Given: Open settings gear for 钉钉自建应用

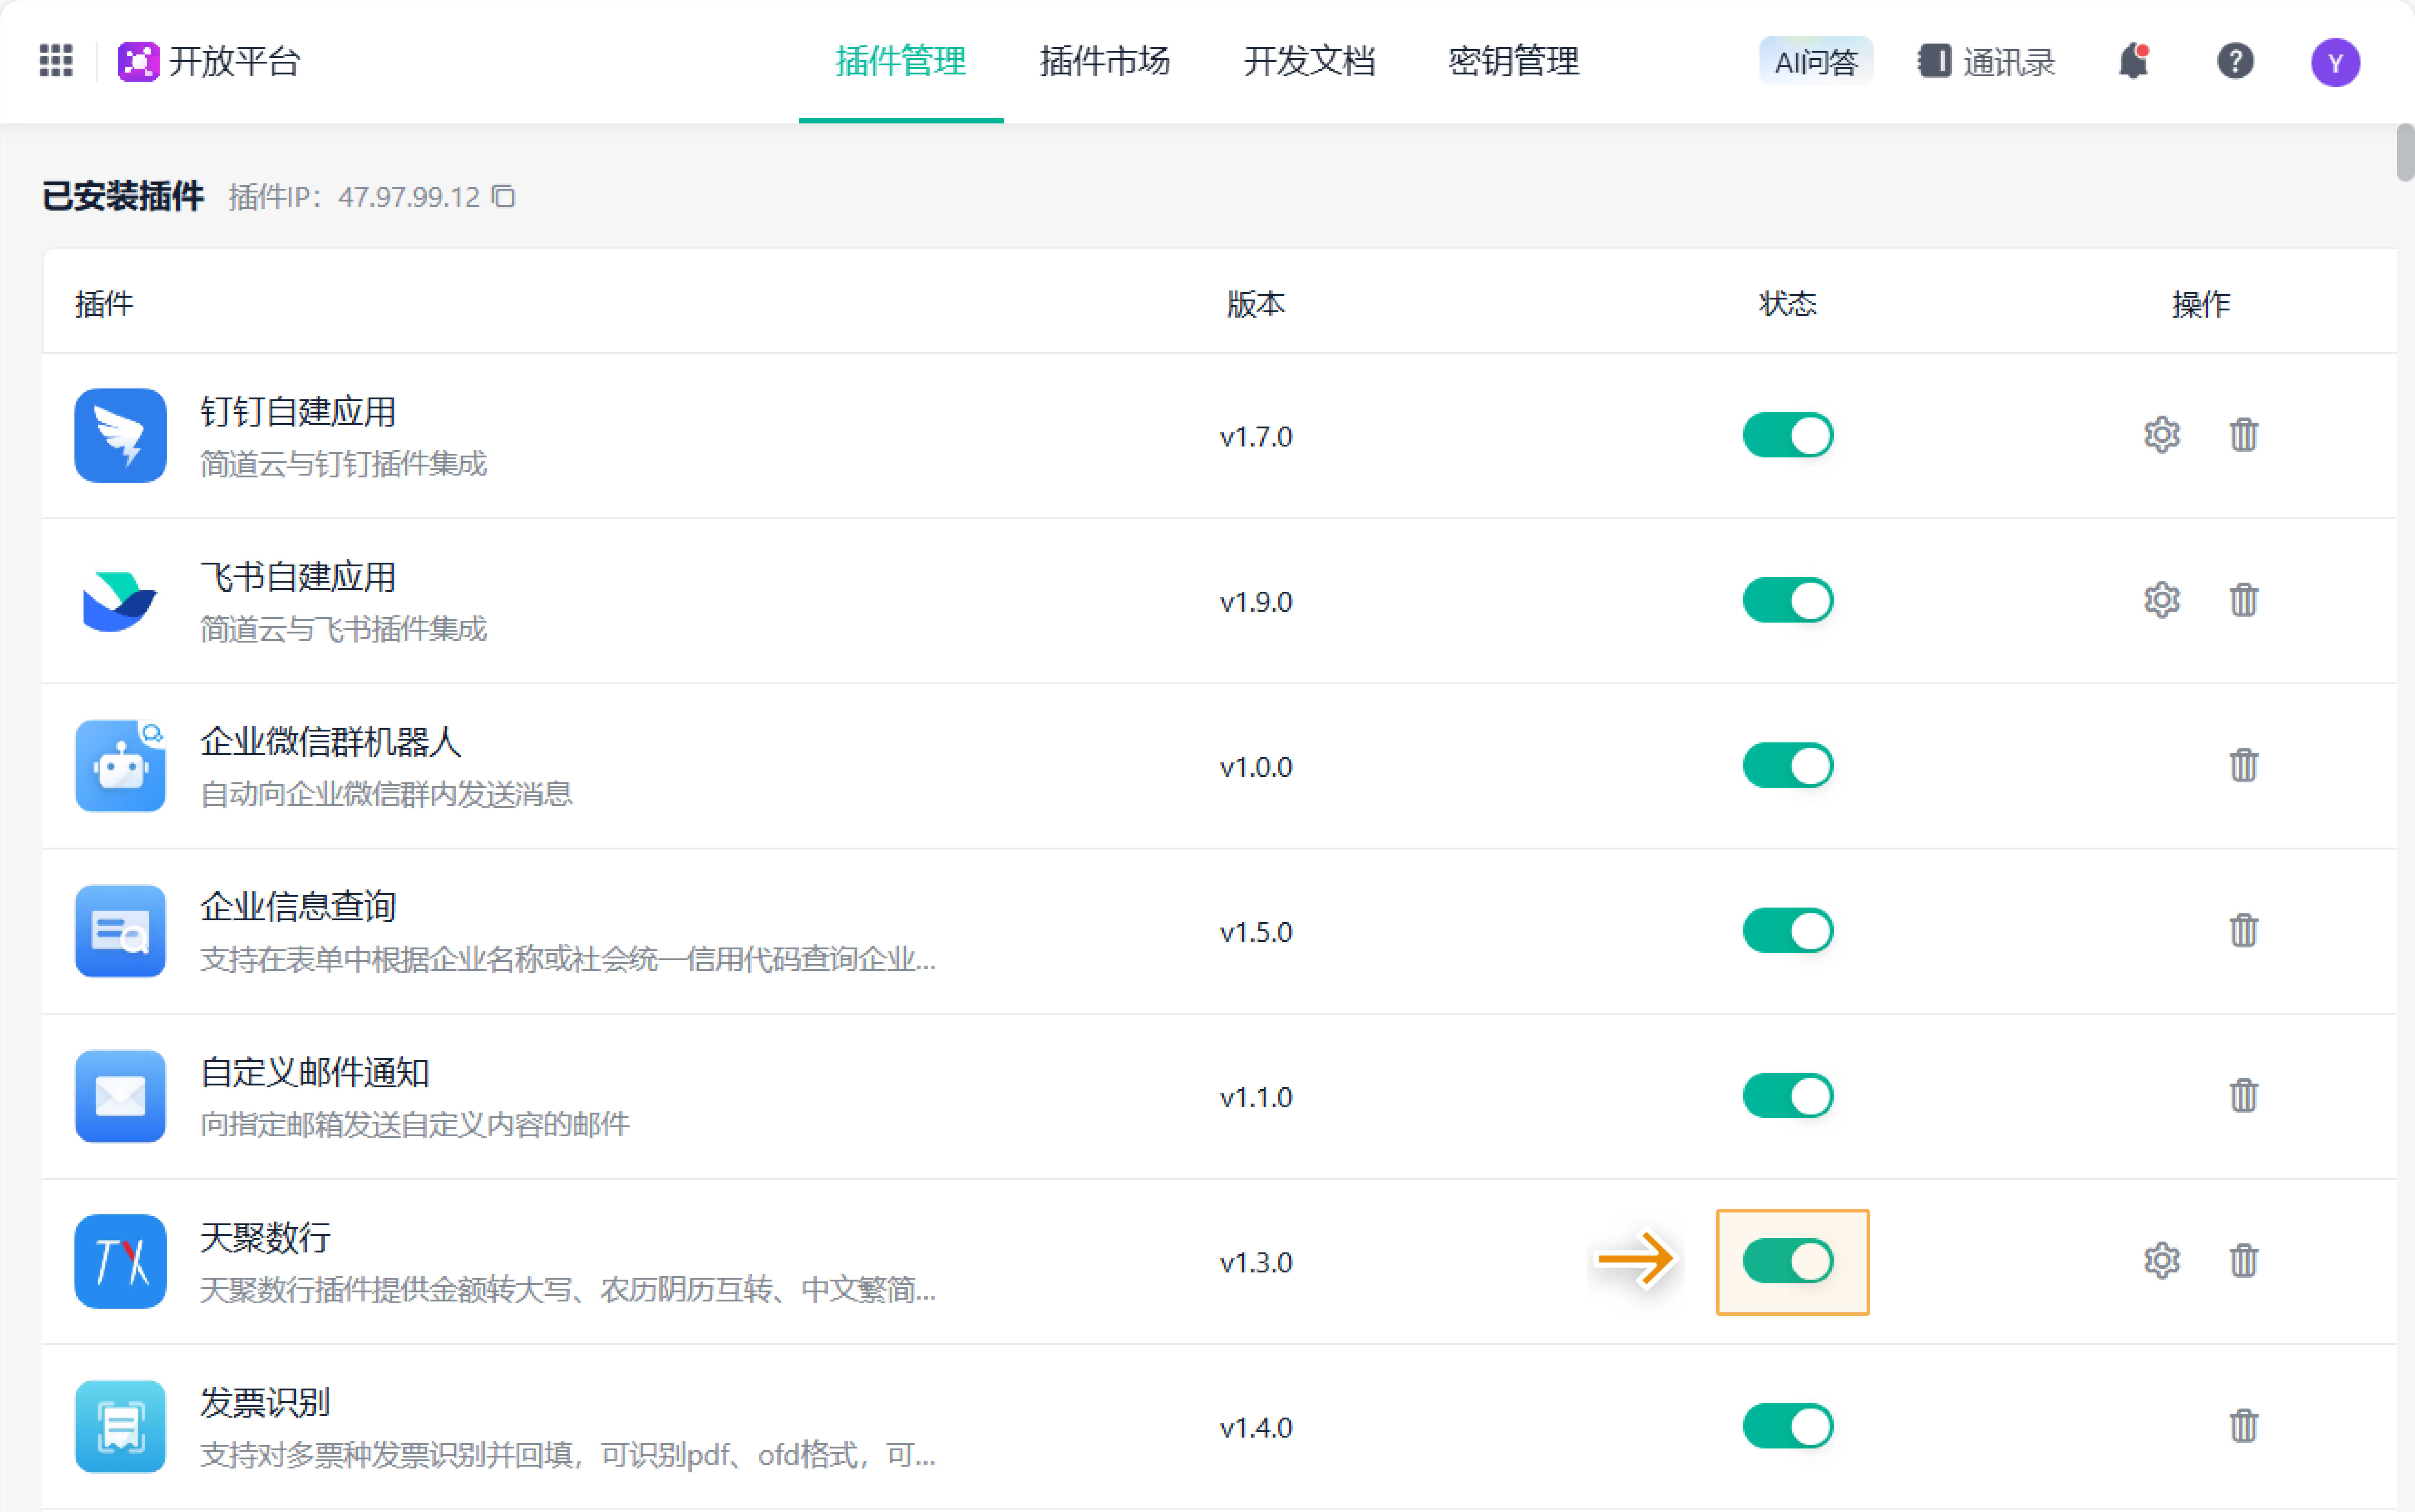Looking at the screenshot, I should click(2162, 435).
